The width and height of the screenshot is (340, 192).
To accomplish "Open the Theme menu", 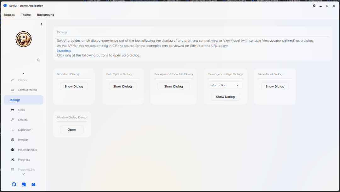I will [26, 15].
